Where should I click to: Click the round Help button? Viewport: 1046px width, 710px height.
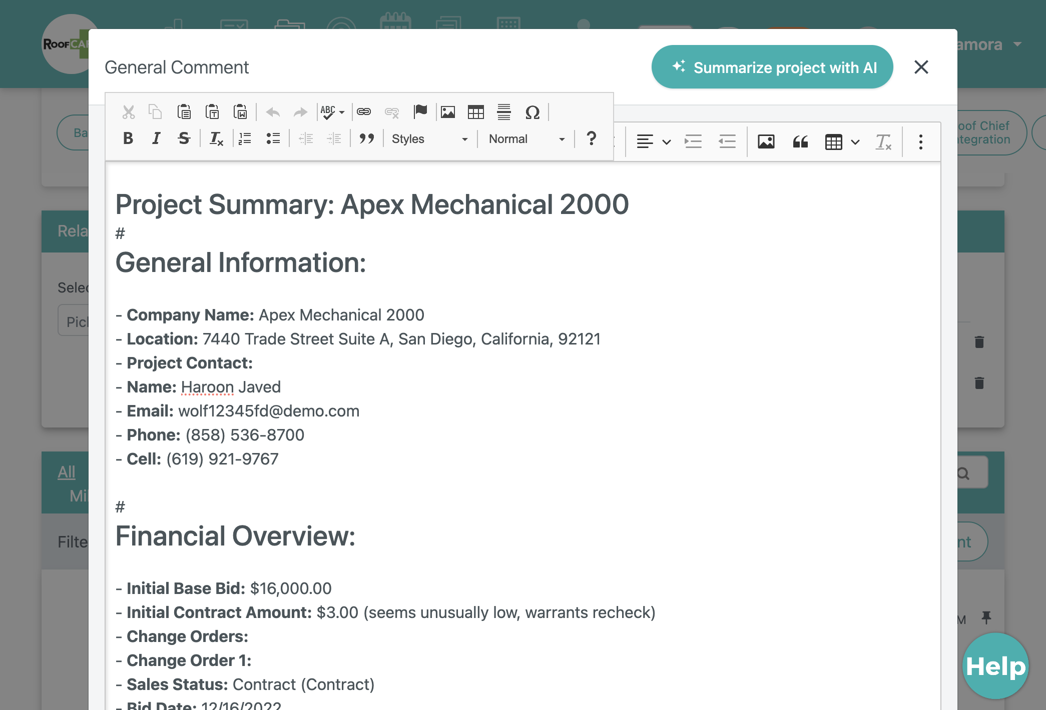pyautogui.click(x=995, y=666)
